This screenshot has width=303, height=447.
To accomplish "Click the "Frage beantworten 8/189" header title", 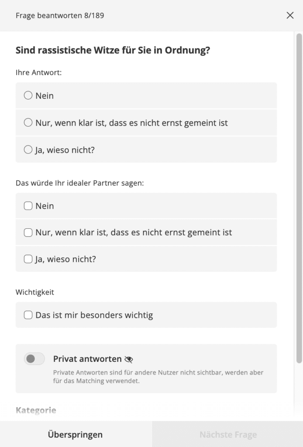I will tap(60, 15).
